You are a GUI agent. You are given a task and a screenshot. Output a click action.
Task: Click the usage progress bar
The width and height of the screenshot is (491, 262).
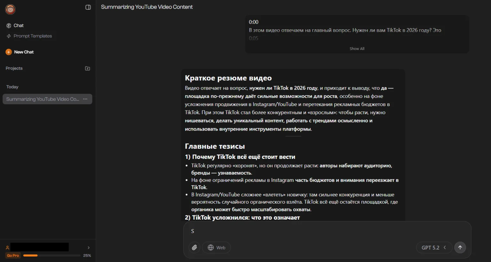pos(51,255)
